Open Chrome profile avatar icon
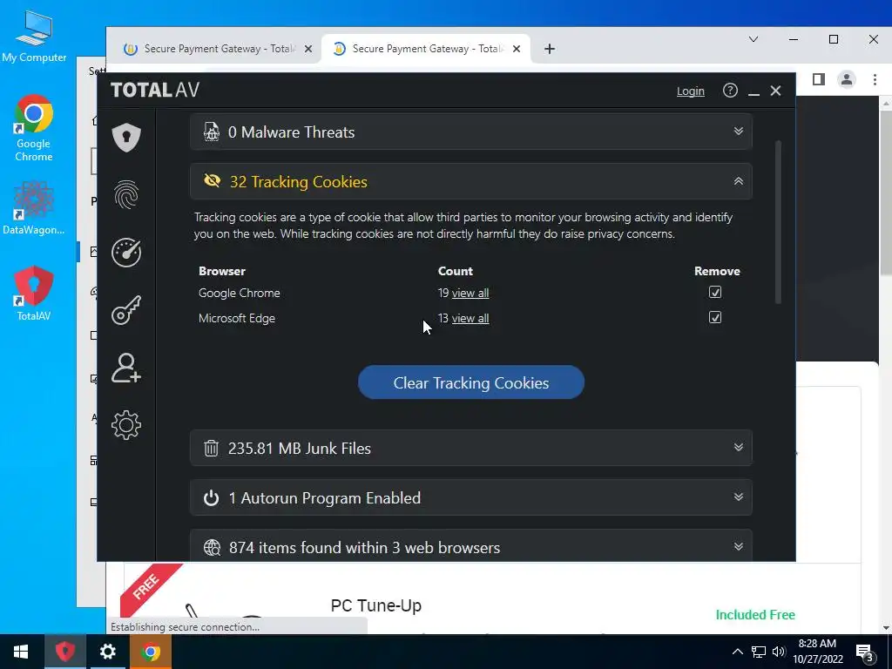 click(x=847, y=79)
